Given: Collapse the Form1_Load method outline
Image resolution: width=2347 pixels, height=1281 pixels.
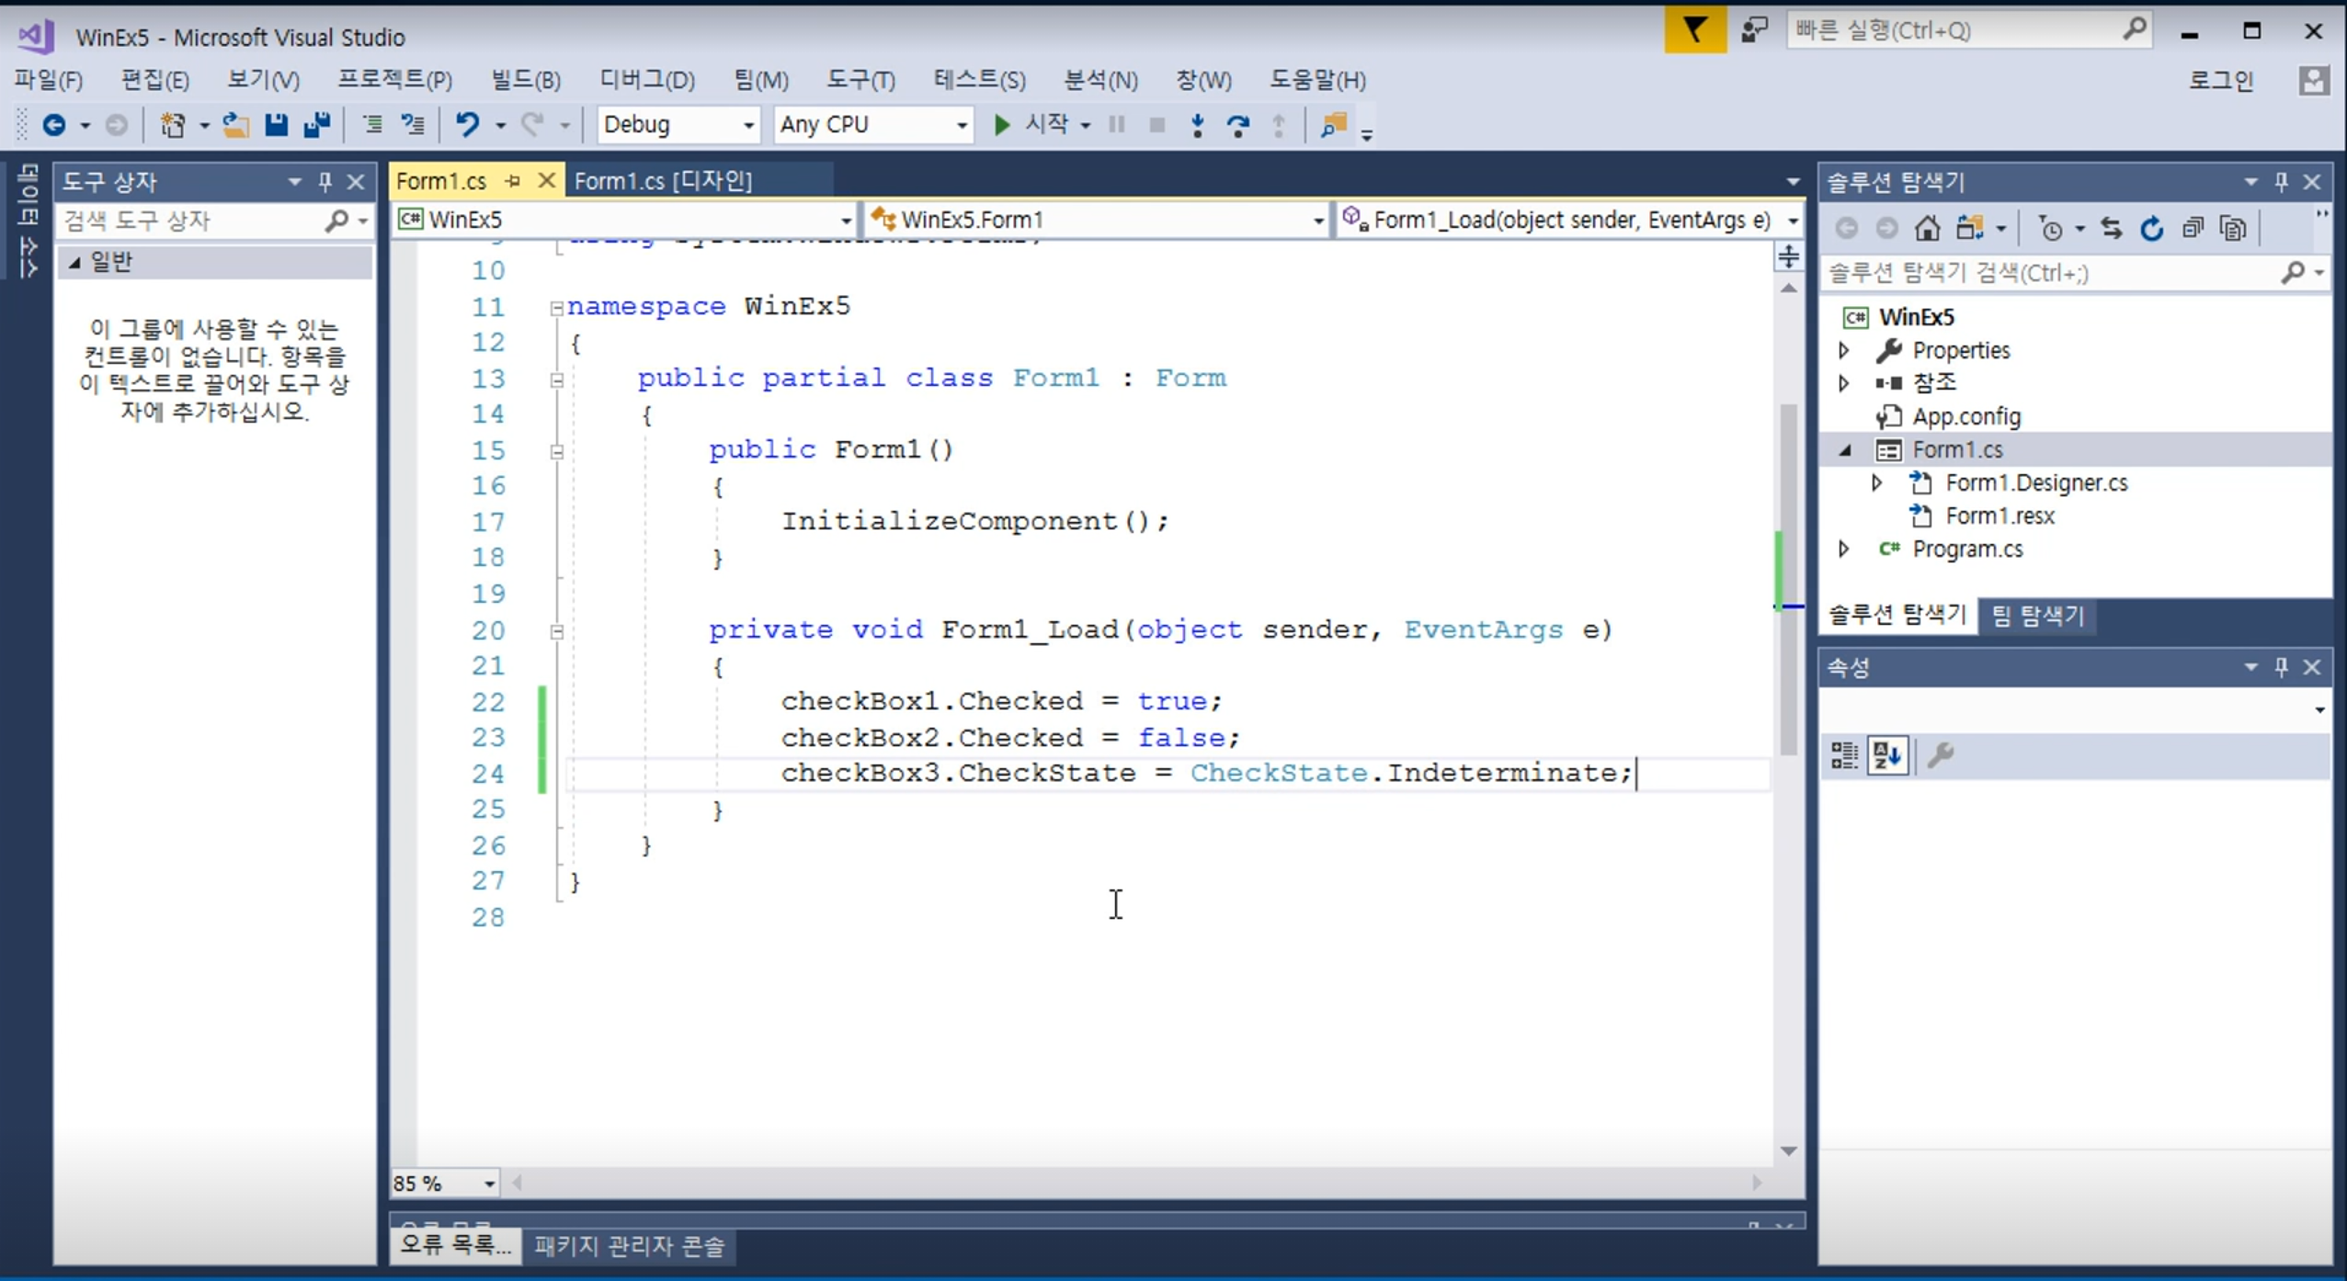Looking at the screenshot, I should pos(556,632).
